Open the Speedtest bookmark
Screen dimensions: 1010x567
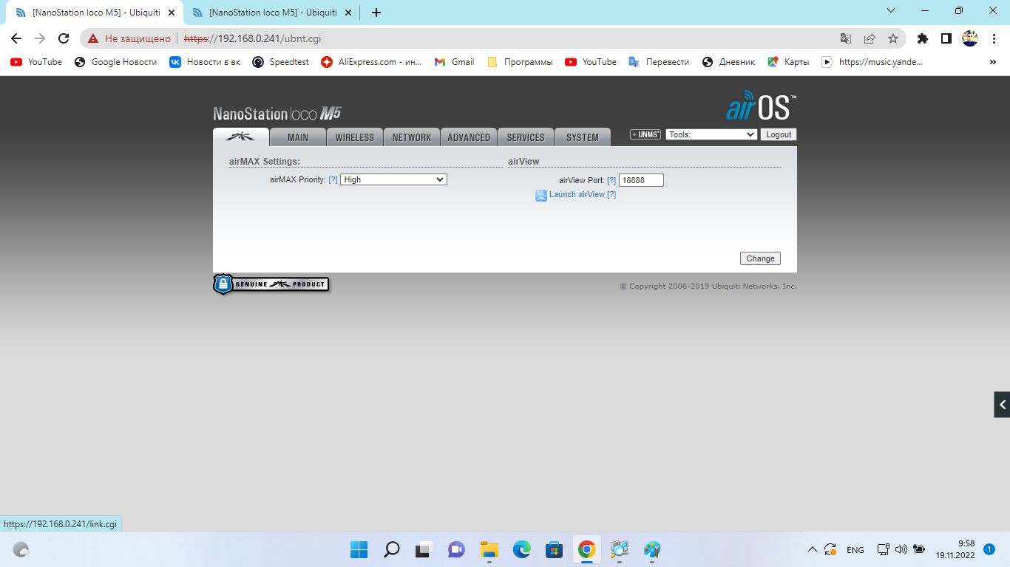pos(281,62)
